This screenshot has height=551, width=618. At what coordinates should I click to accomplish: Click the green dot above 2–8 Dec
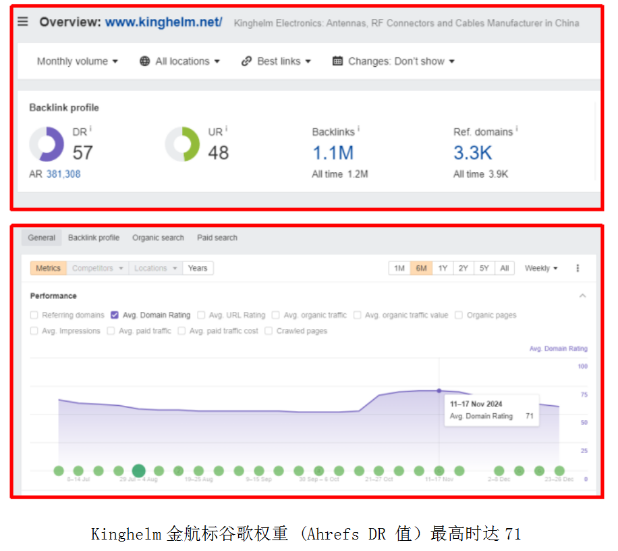(x=499, y=471)
